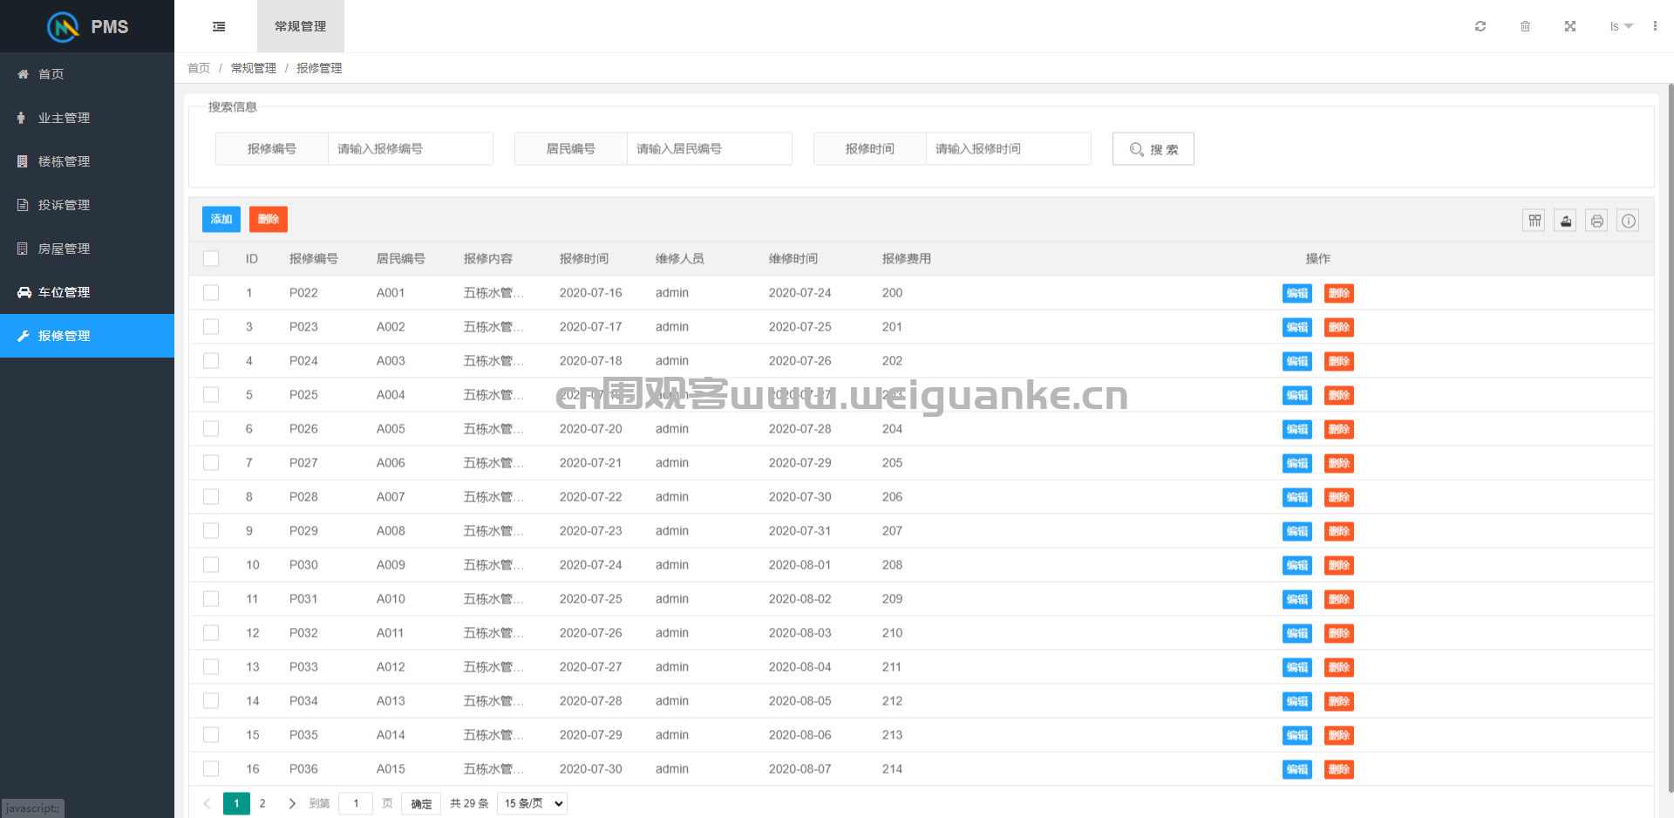The height and width of the screenshot is (818, 1674).
Task: Check the row for P022
Action: coord(211,293)
